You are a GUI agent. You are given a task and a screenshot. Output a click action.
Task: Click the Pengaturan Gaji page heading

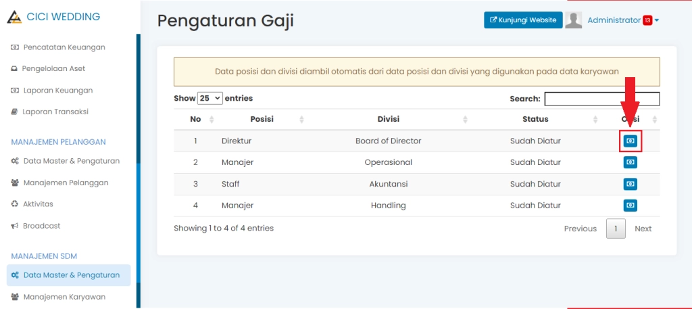tap(226, 21)
